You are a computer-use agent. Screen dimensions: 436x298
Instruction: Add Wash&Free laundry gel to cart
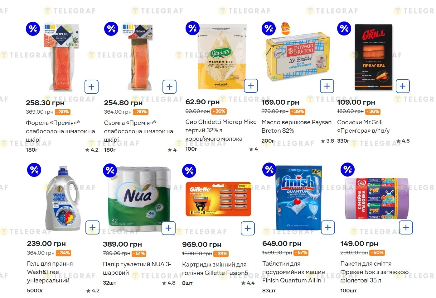coord(92,228)
